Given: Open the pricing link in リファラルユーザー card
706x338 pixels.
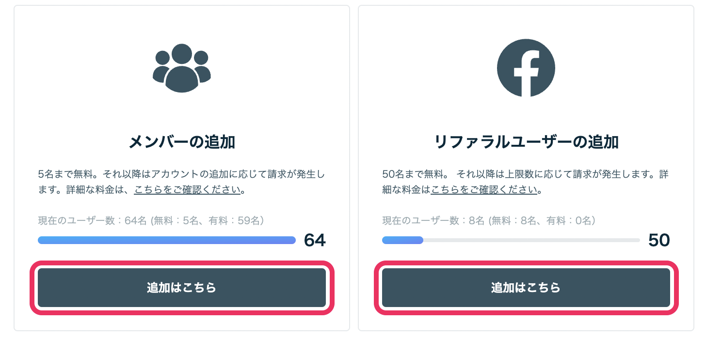Looking at the screenshot, I should tap(484, 190).
